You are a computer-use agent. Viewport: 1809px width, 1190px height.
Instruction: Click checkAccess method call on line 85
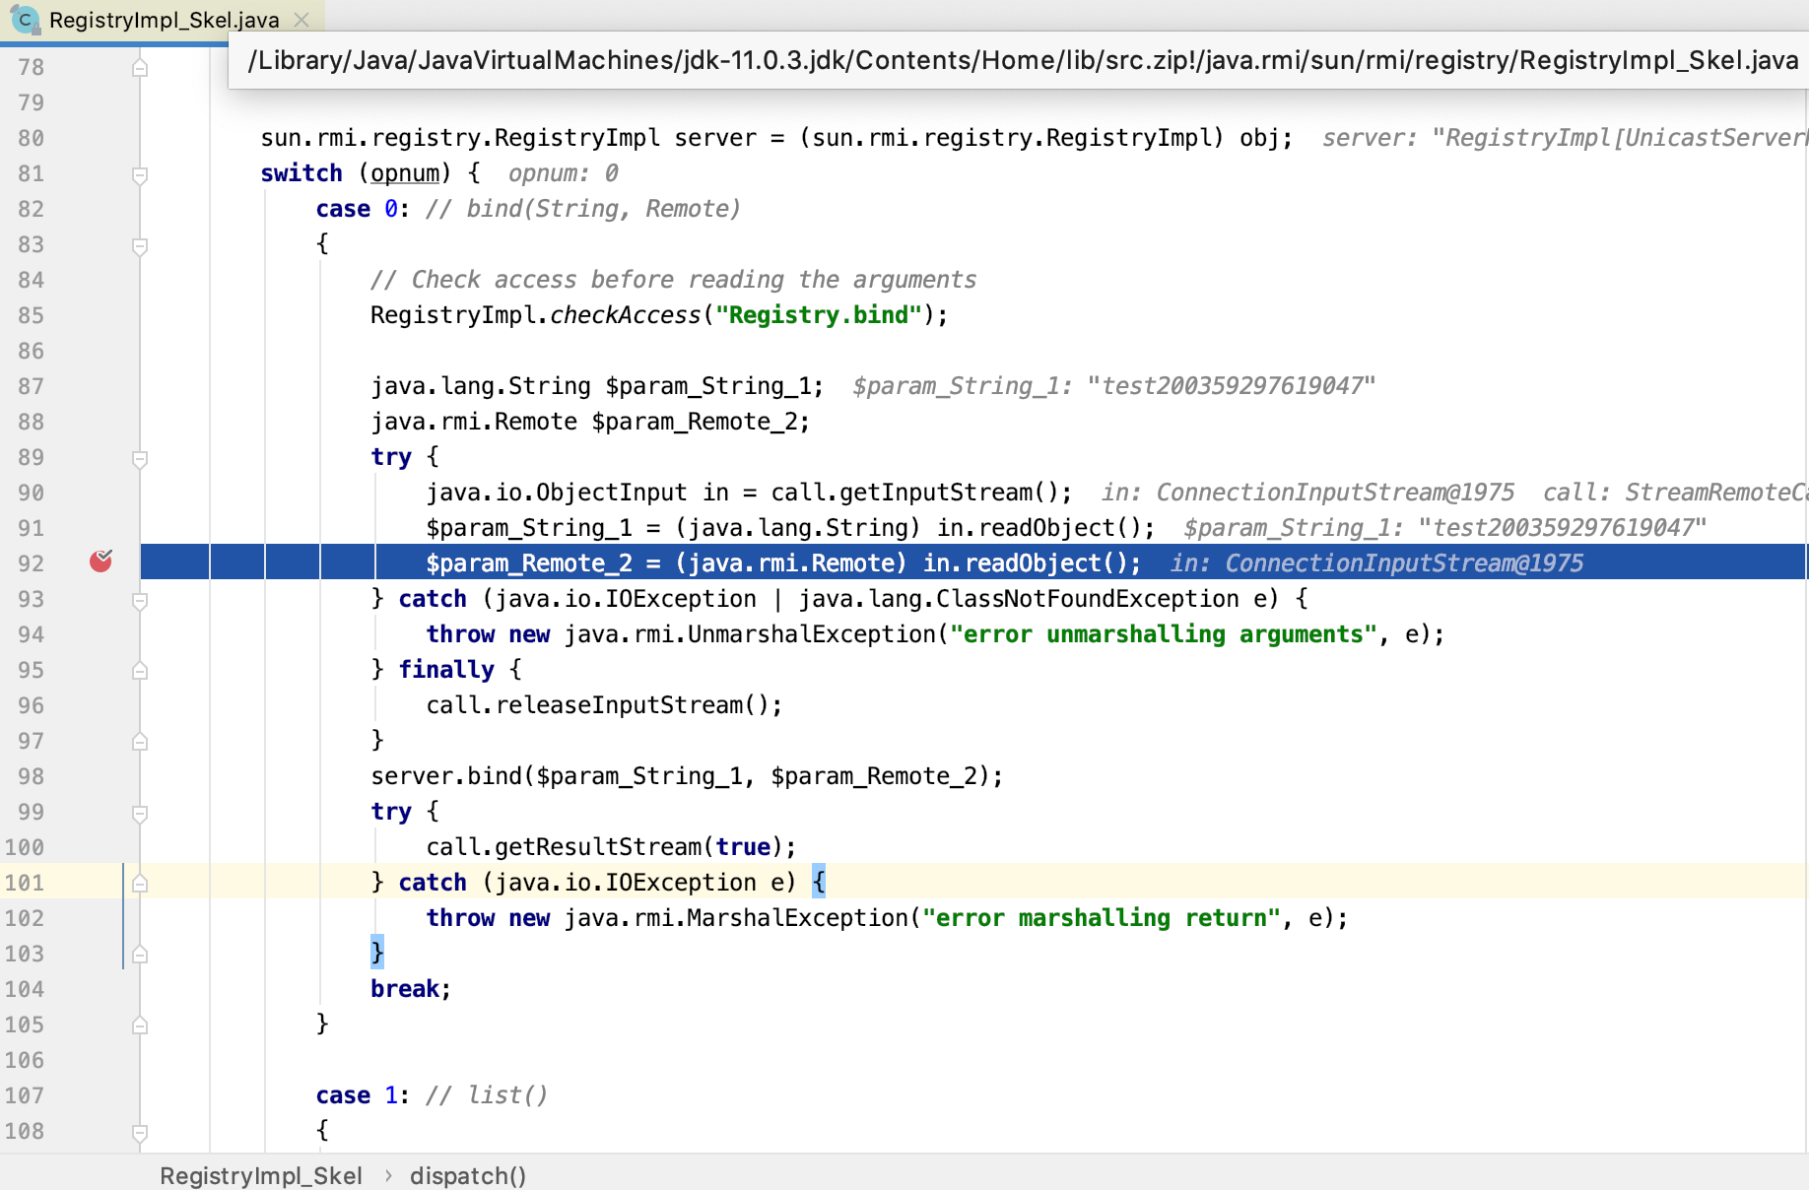click(625, 315)
